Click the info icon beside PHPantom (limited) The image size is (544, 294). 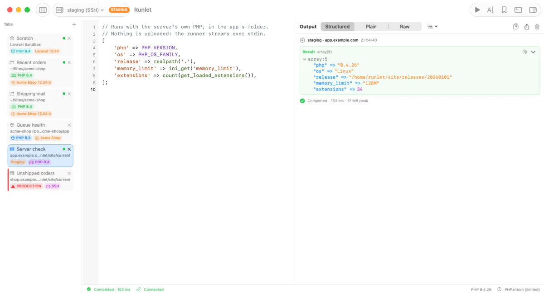(x=500, y=289)
